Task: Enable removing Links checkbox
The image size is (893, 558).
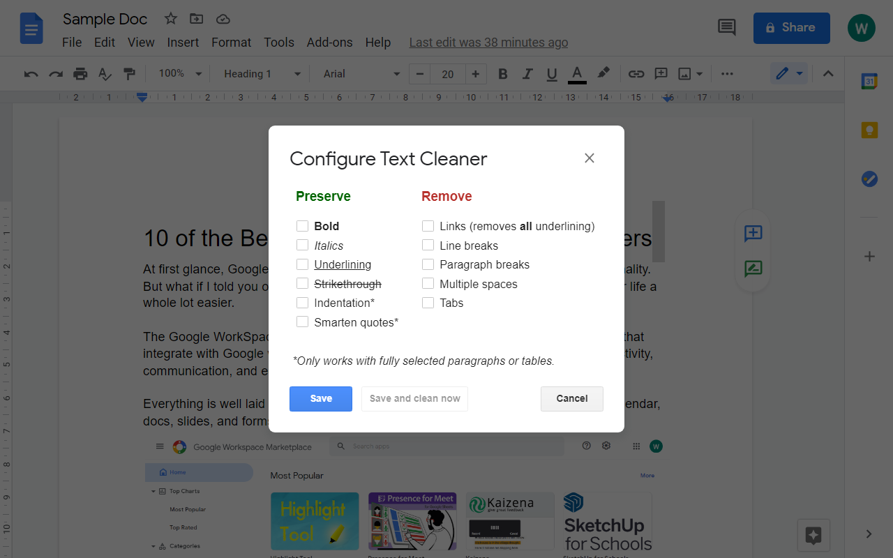Action: coord(428,226)
